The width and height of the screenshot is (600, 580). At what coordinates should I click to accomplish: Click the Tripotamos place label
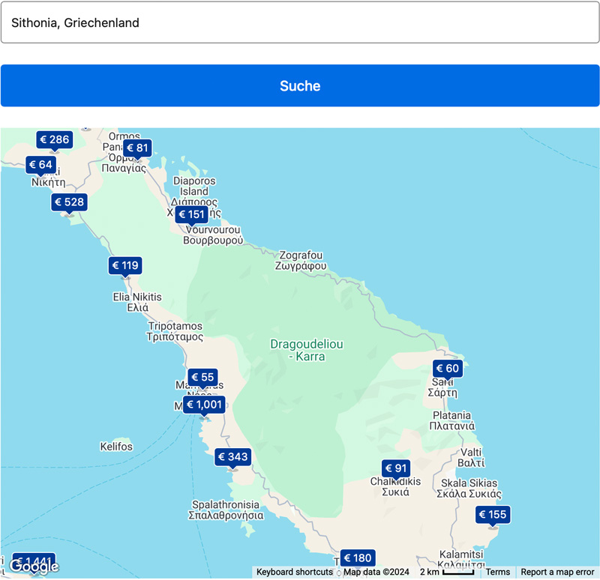pos(175,331)
